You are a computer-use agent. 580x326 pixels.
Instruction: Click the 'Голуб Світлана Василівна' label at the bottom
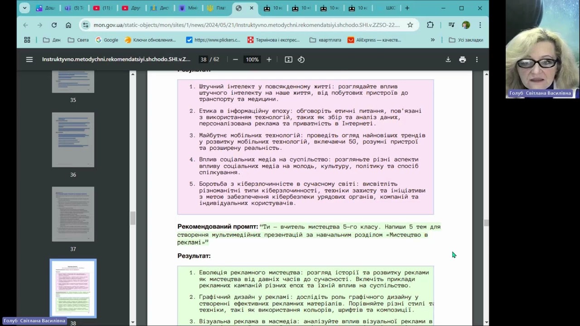click(35, 321)
